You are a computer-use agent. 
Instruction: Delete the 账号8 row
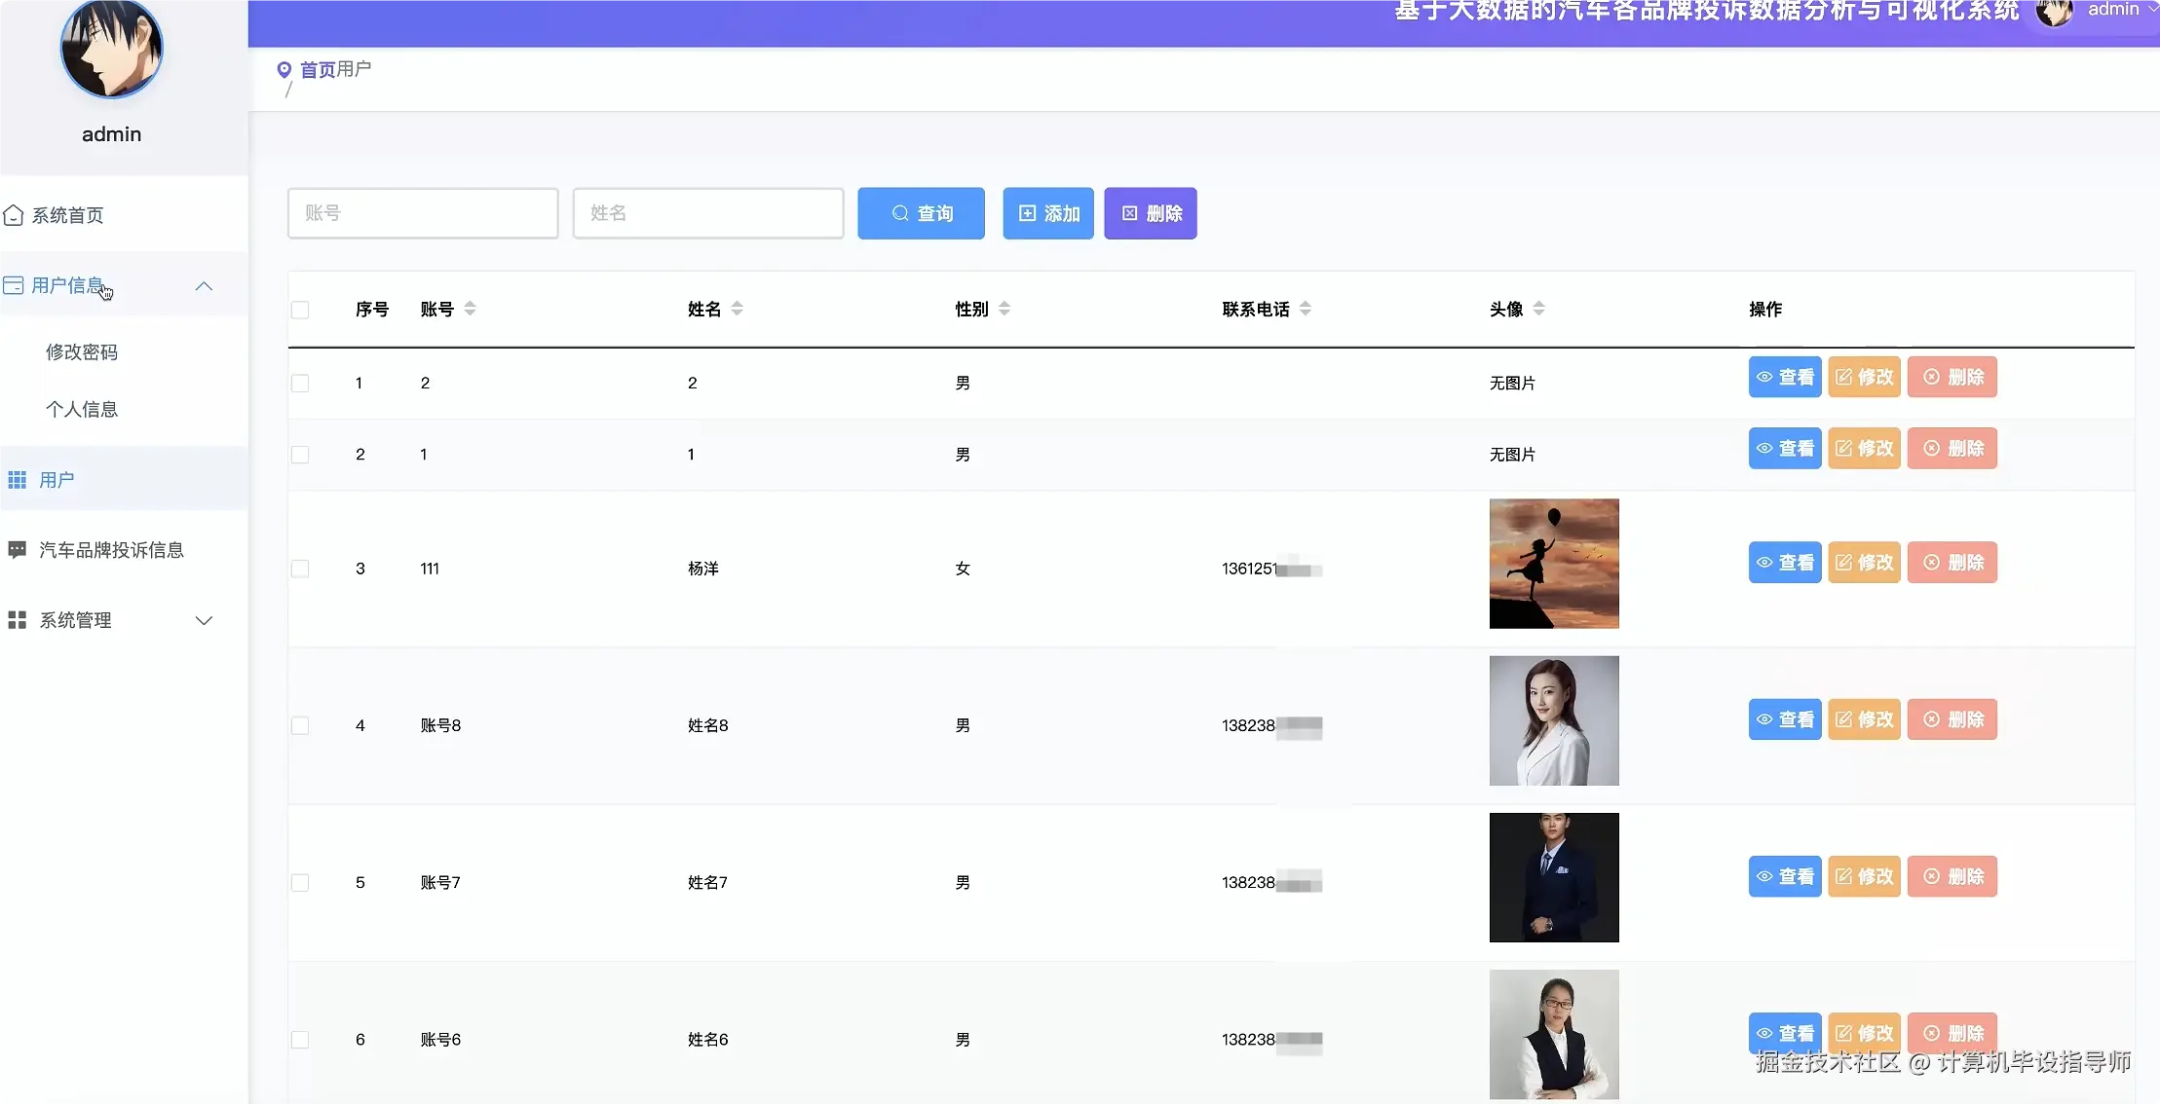(x=1952, y=719)
